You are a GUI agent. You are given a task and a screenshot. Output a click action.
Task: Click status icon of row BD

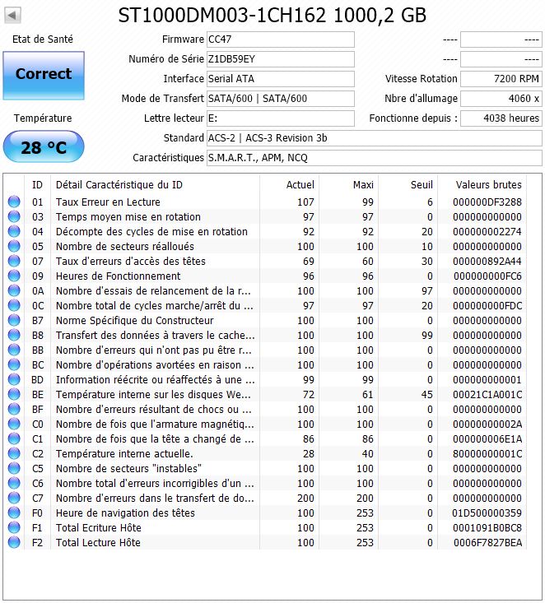click(x=14, y=379)
